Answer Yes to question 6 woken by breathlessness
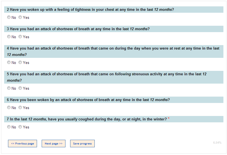Image resolution: width=227 pixels, height=155 pixels. pos(20,108)
